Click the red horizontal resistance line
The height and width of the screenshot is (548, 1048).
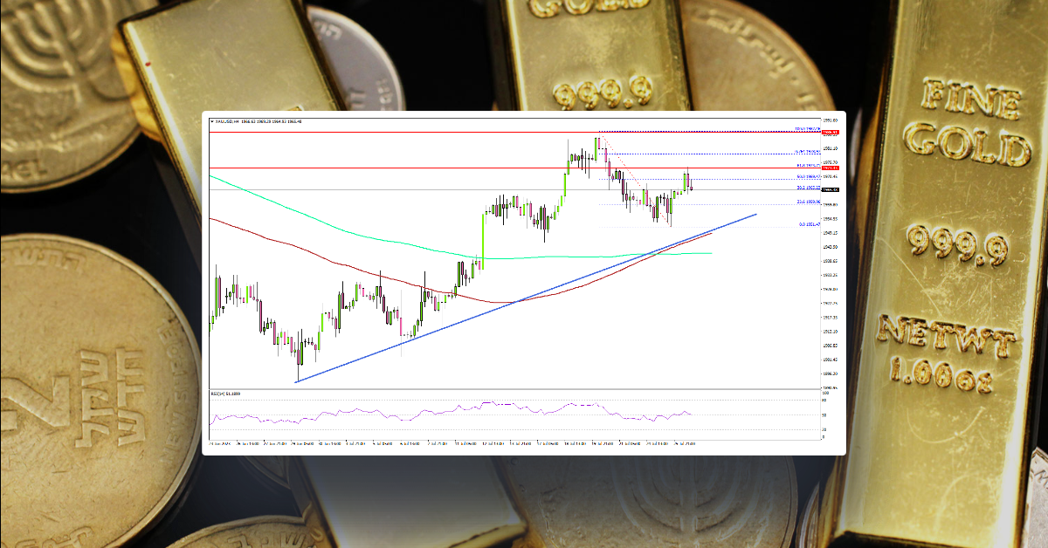tap(524, 168)
